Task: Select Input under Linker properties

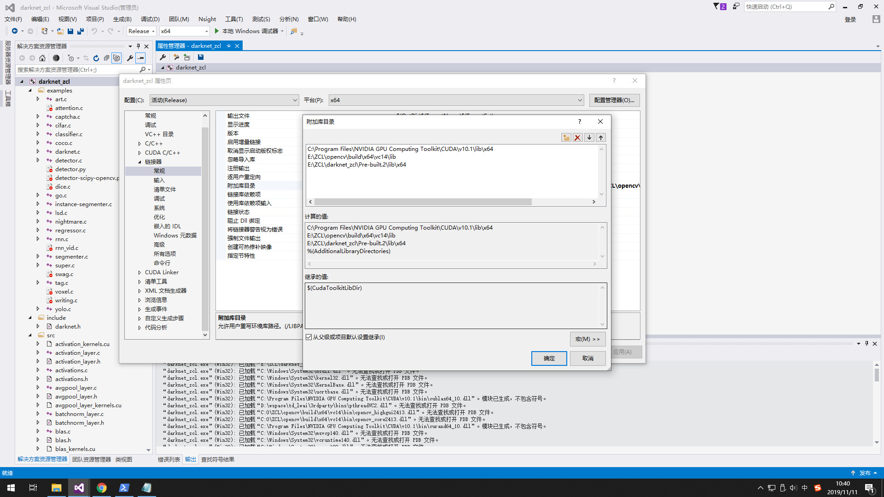Action: click(159, 180)
